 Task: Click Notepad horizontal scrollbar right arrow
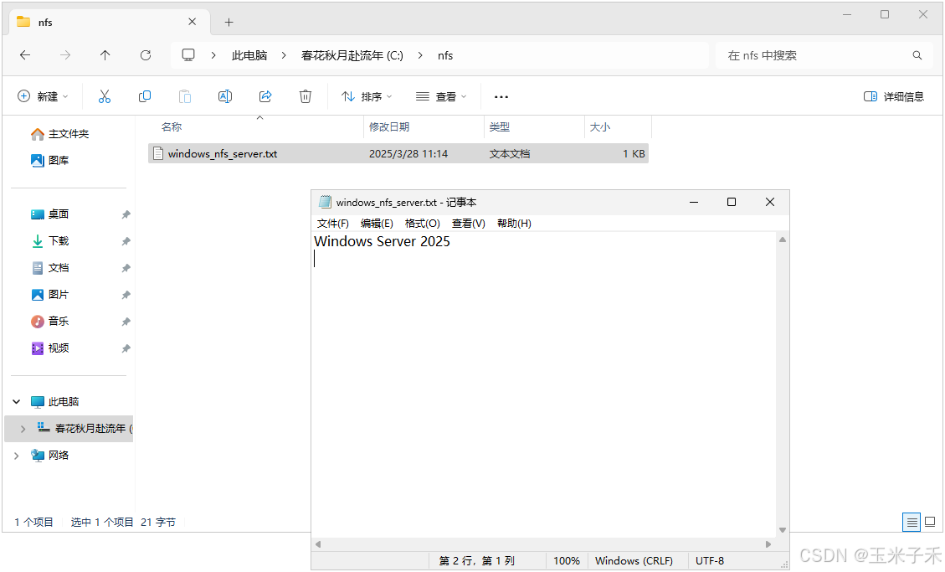768,544
